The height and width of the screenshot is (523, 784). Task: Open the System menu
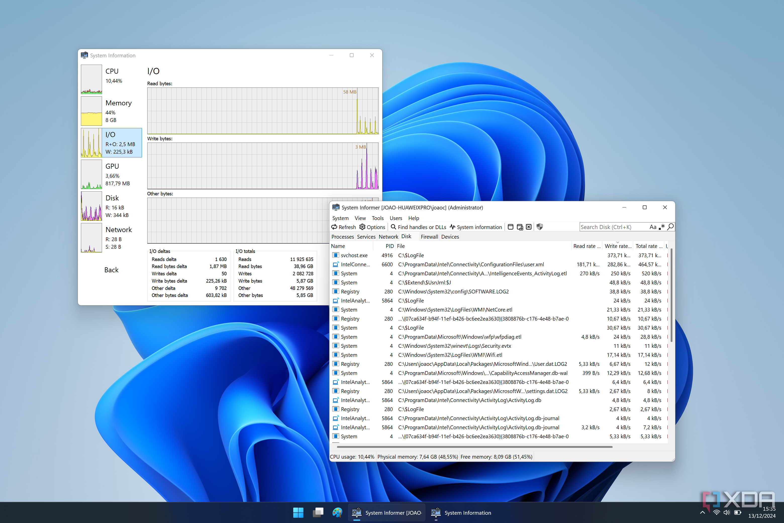pyautogui.click(x=340, y=218)
